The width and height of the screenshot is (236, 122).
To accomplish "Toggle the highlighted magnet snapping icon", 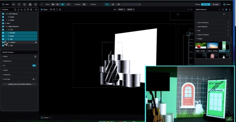I will pyautogui.click(x=107, y=4).
